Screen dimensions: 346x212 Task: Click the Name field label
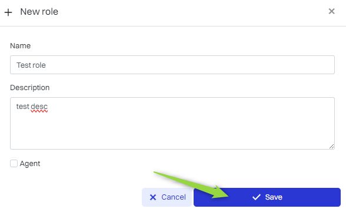pyautogui.click(x=20, y=46)
